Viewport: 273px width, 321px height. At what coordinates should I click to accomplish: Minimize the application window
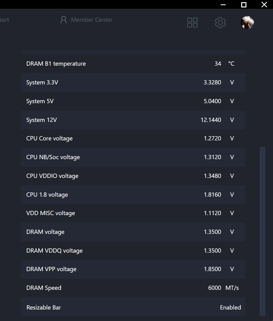(223, 5)
